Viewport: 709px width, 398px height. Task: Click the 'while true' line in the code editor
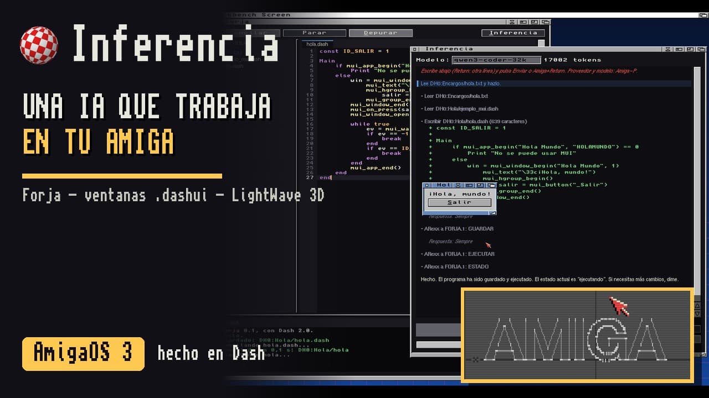click(369, 124)
